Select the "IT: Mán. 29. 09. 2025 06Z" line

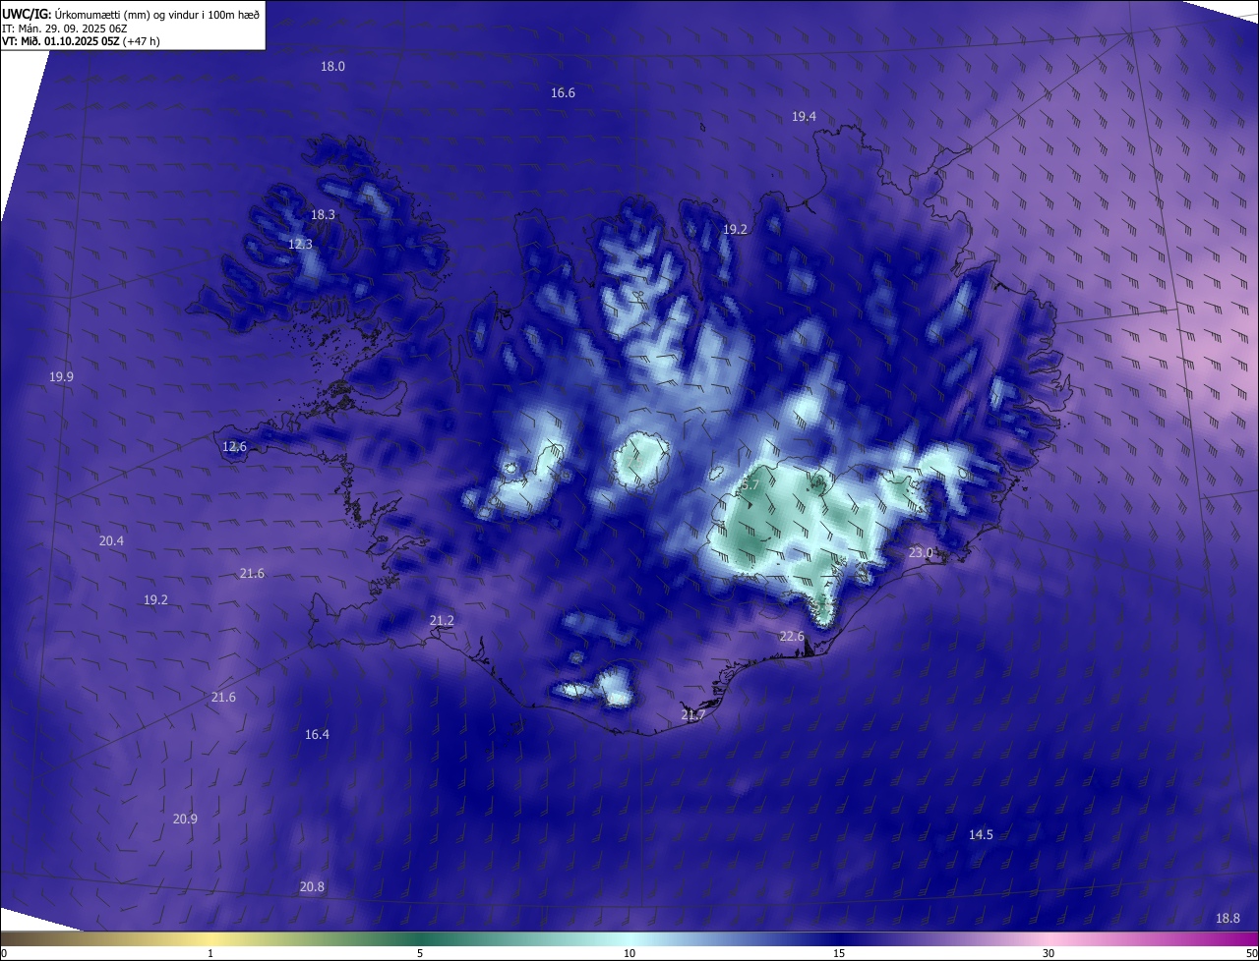coord(64,28)
